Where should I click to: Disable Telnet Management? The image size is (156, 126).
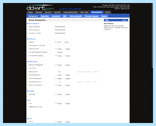[64, 79]
